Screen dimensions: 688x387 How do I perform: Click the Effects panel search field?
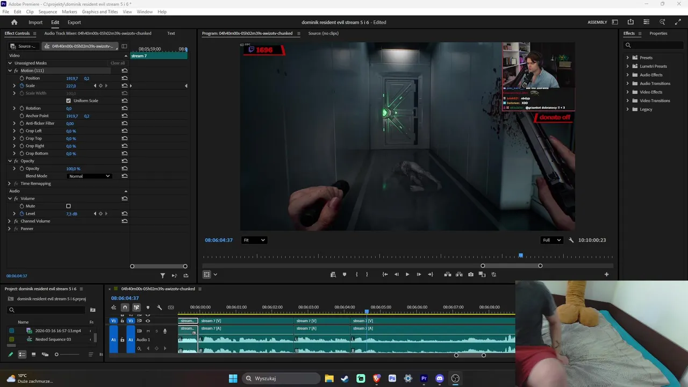(x=654, y=45)
